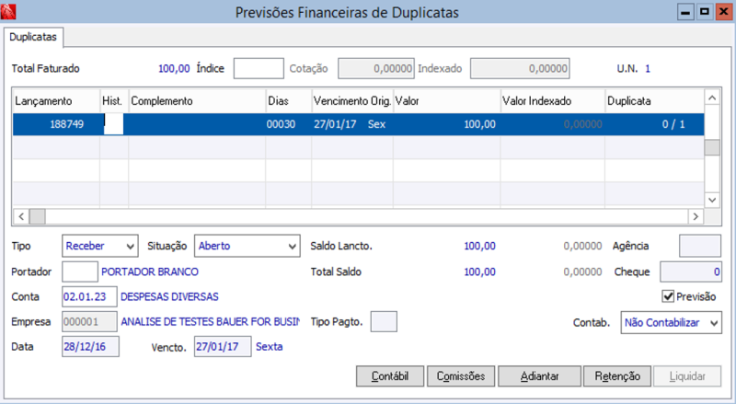Image resolution: width=736 pixels, height=404 pixels.
Task: Click the Vencto. field 27/01/17
Action: pos(223,347)
